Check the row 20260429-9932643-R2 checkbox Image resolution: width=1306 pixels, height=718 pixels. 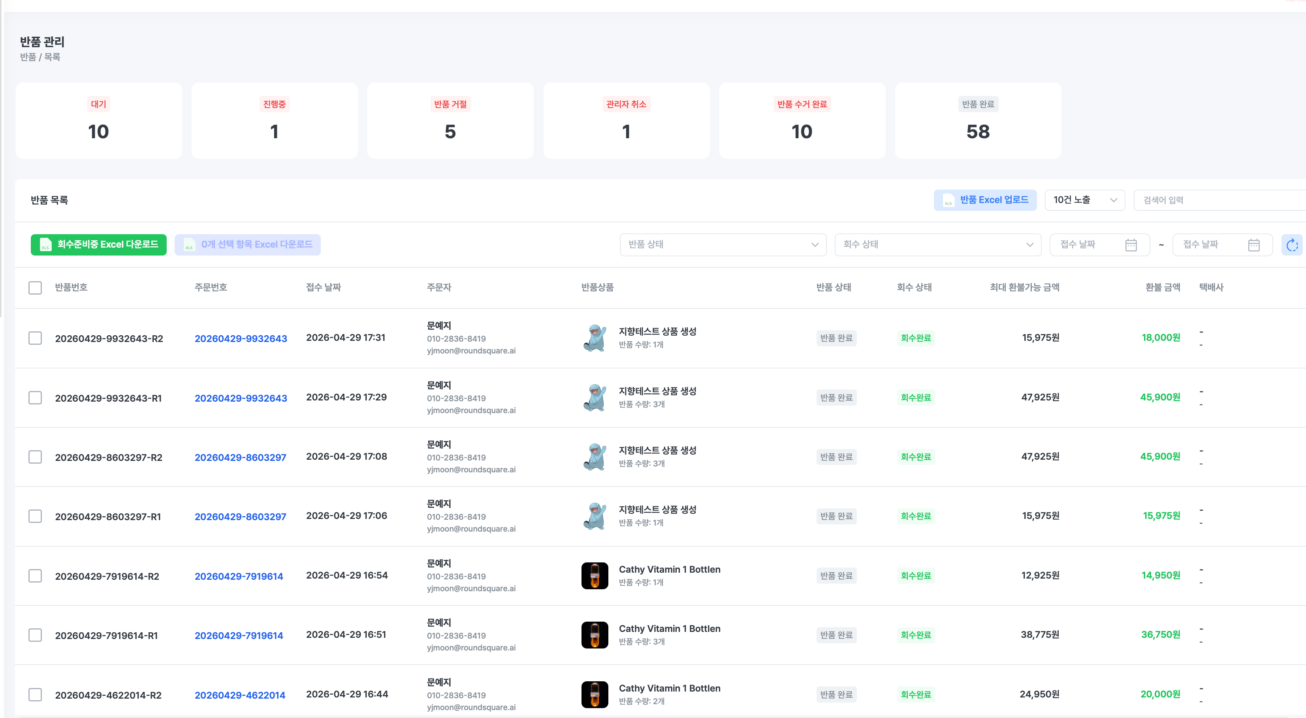35,338
